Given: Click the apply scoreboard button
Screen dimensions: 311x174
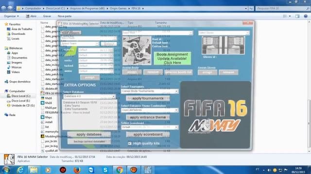Looking at the screenshot, I should coord(148,134).
